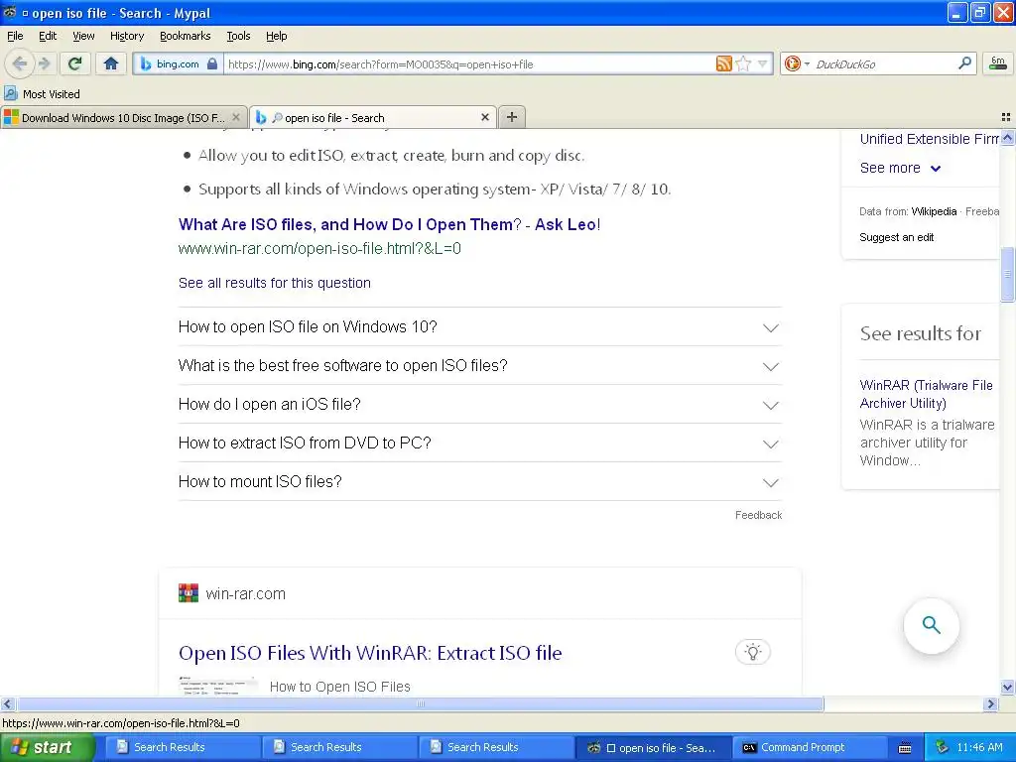
Task: Click the Feedback link
Action: [758, 515]
